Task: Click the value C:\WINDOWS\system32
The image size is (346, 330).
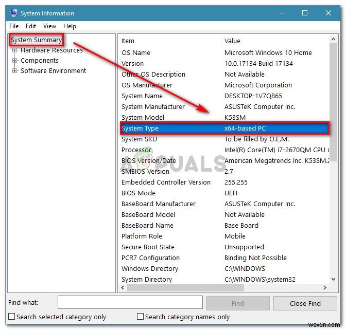Action: click(x=259, y=280)
